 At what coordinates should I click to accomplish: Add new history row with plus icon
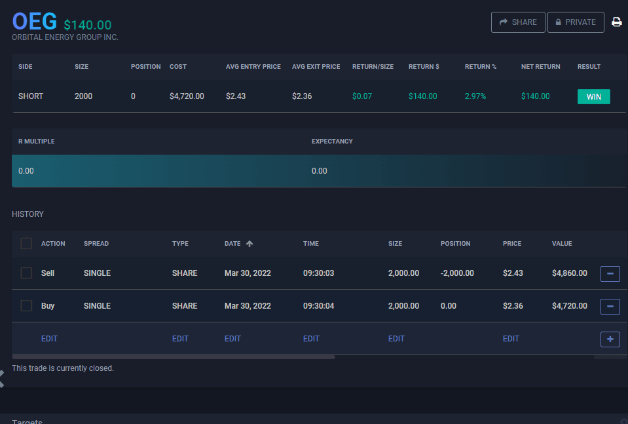pos(610,339)
